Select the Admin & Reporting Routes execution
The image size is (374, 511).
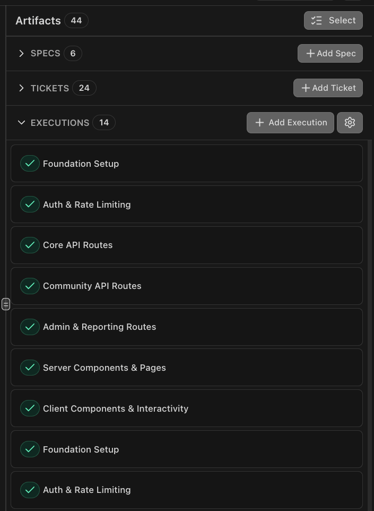[x=186, y=327]
